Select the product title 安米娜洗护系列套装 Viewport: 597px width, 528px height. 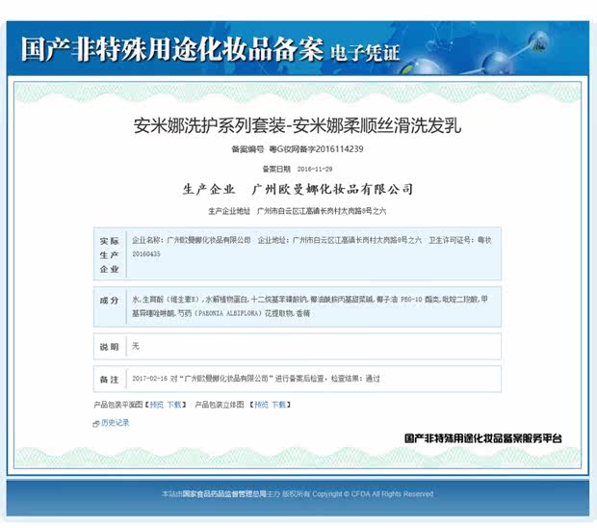(209, 125)
